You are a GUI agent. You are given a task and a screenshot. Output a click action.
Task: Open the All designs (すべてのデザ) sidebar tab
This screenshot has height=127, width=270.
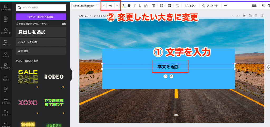coord(6,66)
